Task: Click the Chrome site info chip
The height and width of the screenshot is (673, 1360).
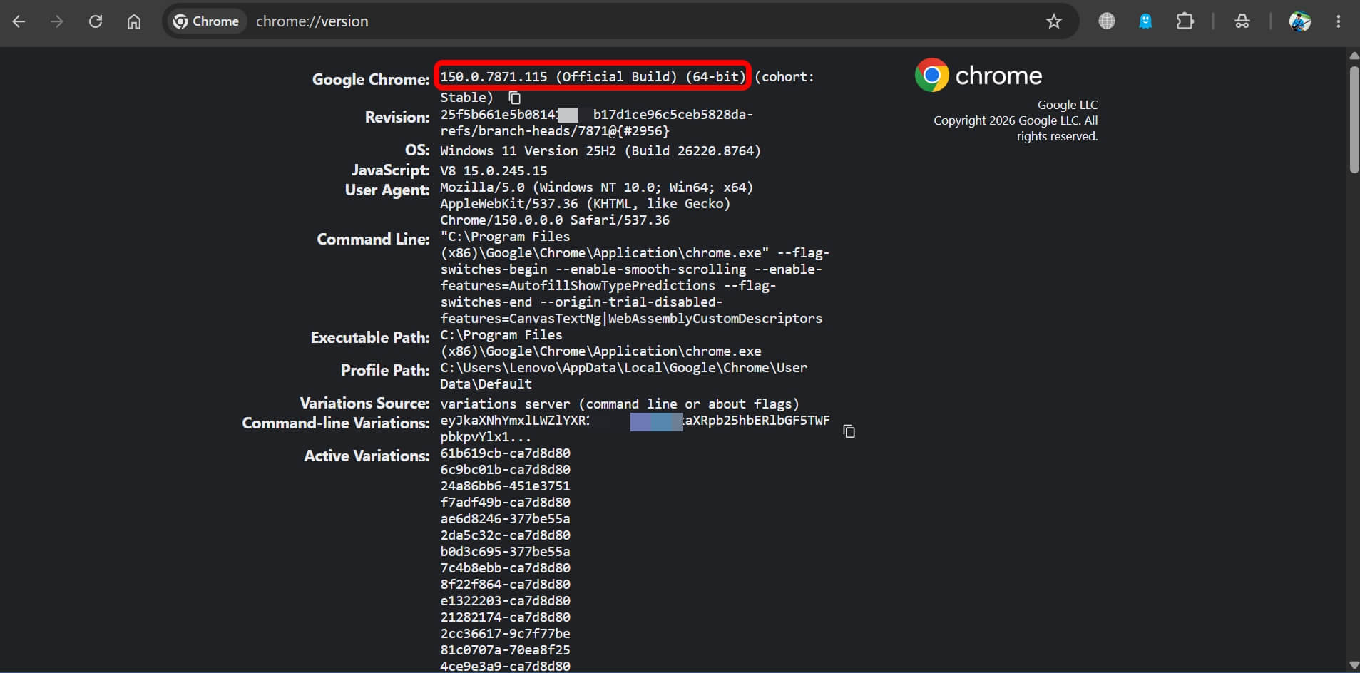Action: click(206, 21)
